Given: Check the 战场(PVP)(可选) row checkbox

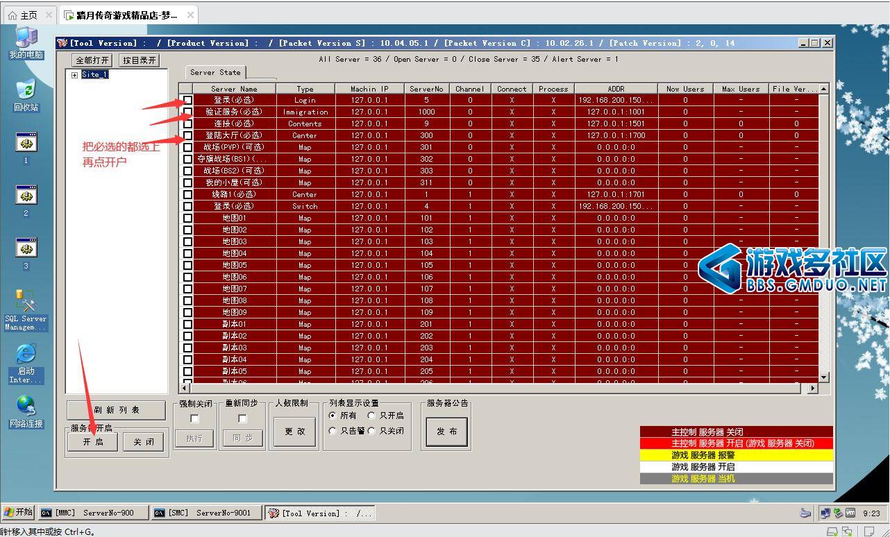Looking at the screenshot, I should point(187,147).
